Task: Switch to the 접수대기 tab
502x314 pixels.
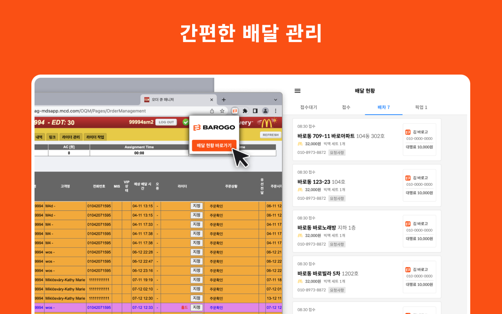Action: coord(309,107)
